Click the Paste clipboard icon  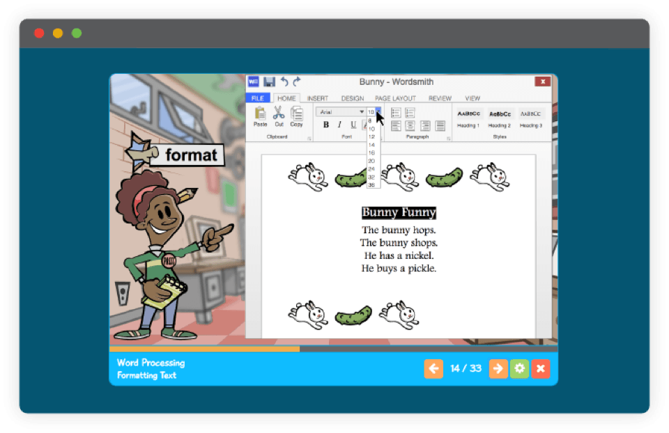pos(260,115)
